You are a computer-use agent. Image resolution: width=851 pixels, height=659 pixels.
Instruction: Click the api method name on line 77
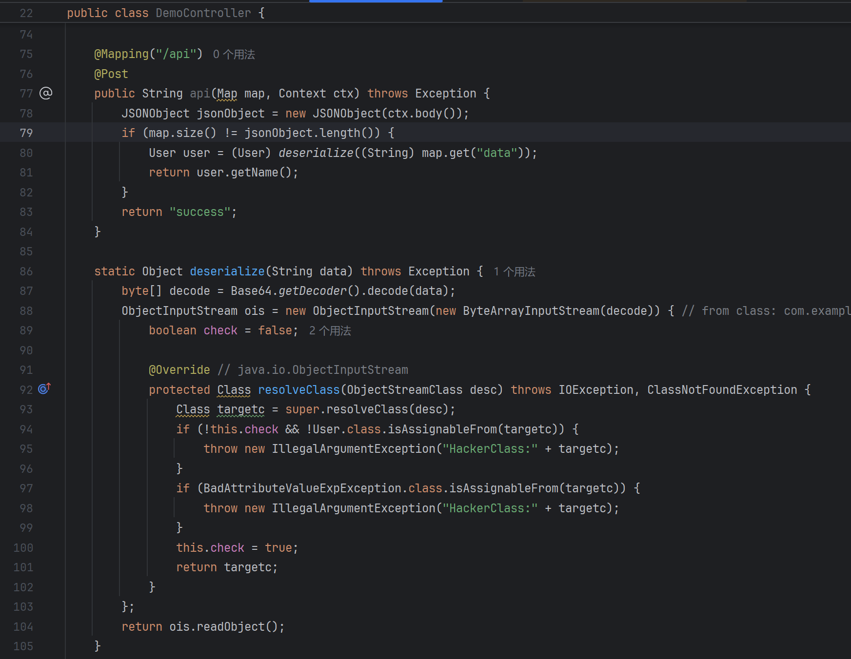(x=200, y=94)
